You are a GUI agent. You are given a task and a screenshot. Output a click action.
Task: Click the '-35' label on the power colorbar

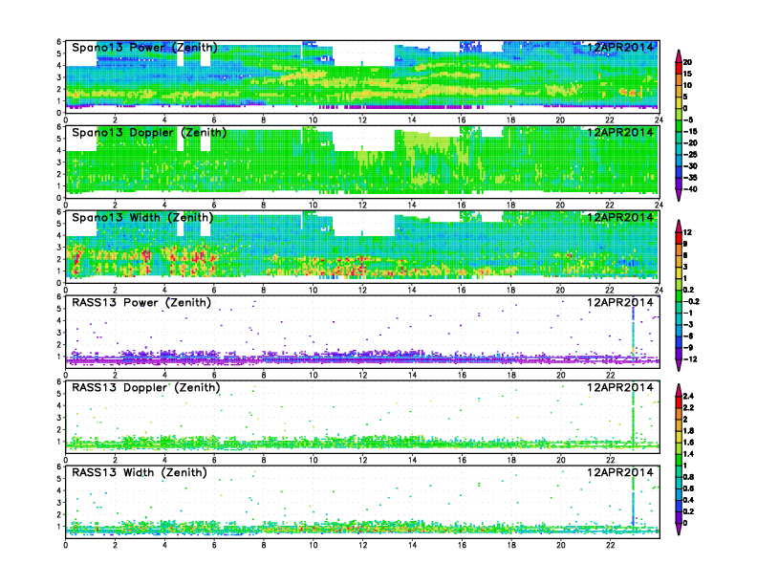click(x=690, y=178)
